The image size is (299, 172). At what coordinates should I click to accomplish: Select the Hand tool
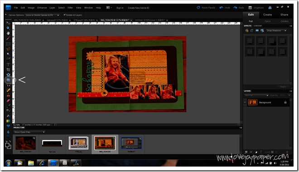[8, 33]
